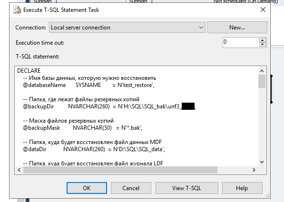Increase the execution time out value

tap(263, 40)
